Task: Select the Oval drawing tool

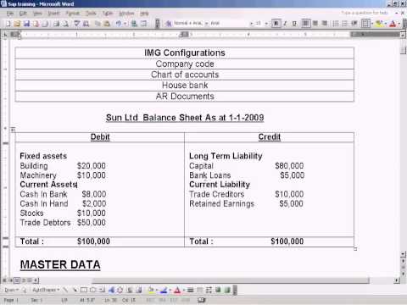Action: pos(92,290)
